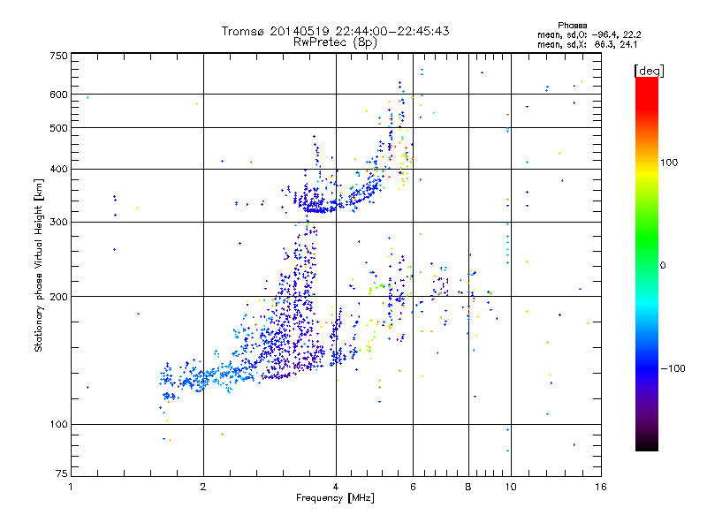Viewport: 707px width, 530px height.
Task: Click the plot title 'Tromsø 20140519 22:44:00-22:45:43'
Action: coord(335,31)
